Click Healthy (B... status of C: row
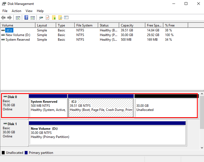The height and width of the screenshot is (162, 204). click(x=109, y=30)
